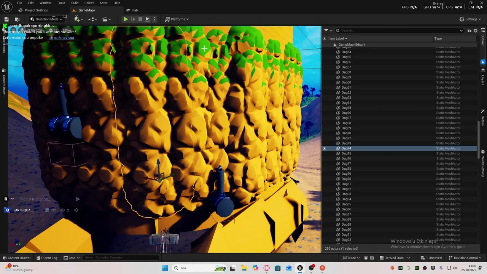
Task: Start Play in Editor with green arrow
Action: click(126, 19)
